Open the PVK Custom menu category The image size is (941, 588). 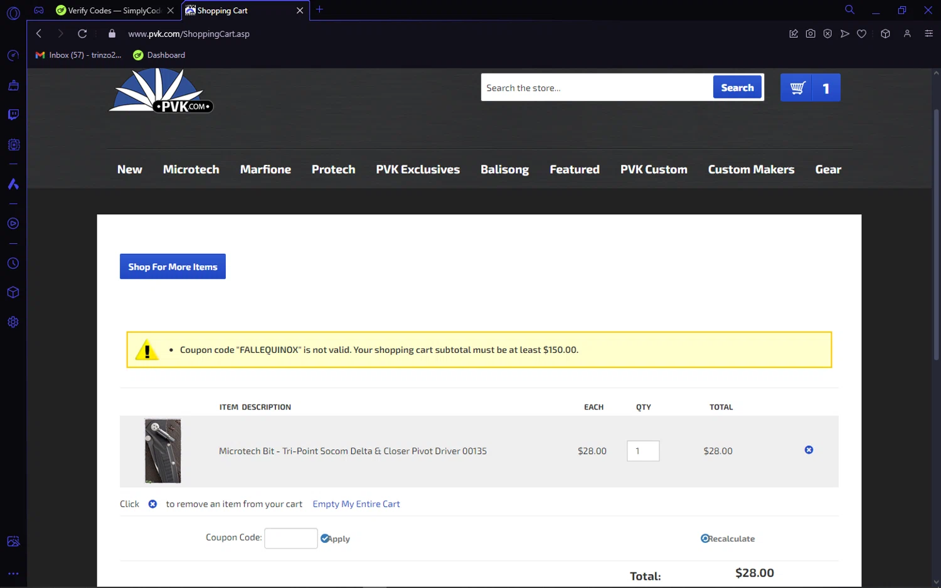click(x=654, y=169)
